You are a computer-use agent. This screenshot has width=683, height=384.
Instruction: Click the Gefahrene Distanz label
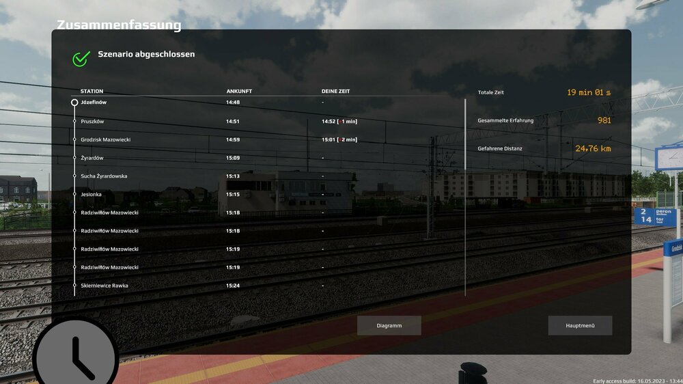500,149
